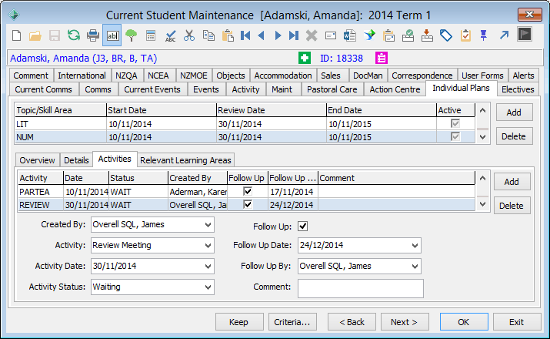
Task: Add a new individual plan topic
Action: tap(514, 112)
